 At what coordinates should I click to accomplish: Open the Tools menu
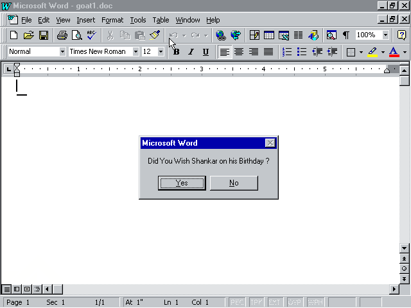(138, 20)
